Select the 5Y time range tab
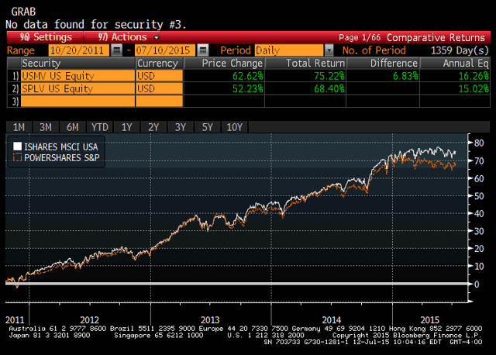Viewport: 496px width, 355px height. tap(207, 127)
